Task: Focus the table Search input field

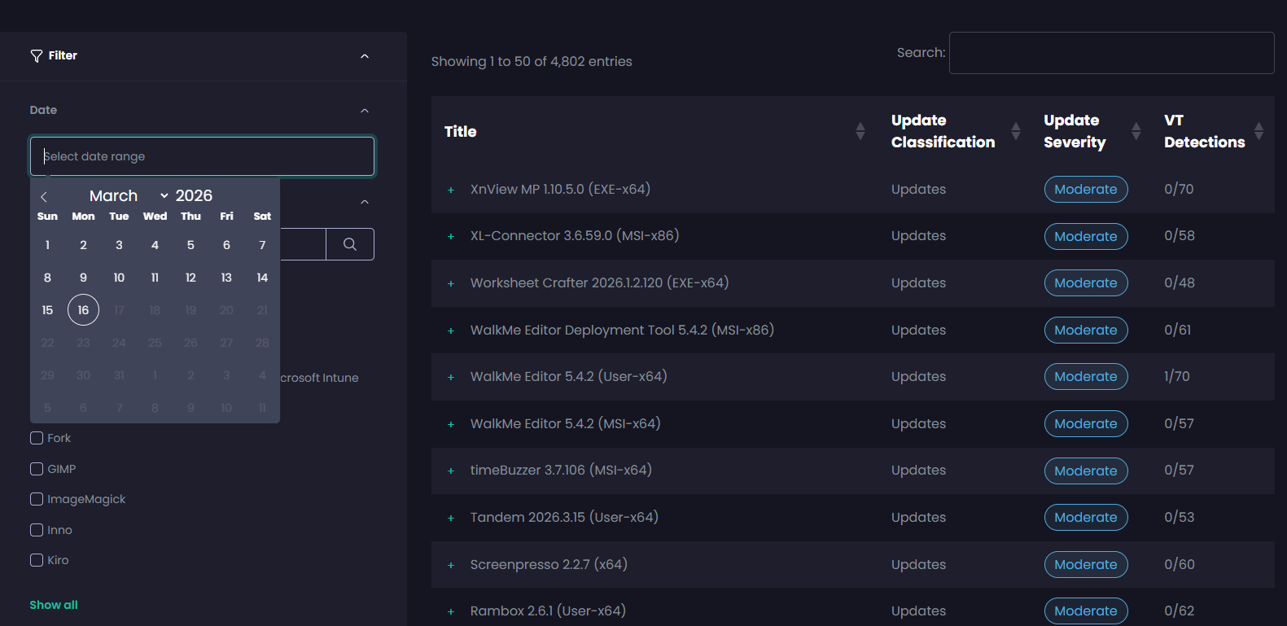Action: coord(1111,53)
